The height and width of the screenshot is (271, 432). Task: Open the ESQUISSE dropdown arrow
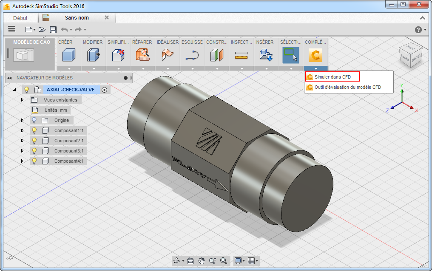[x=192, y=68]
